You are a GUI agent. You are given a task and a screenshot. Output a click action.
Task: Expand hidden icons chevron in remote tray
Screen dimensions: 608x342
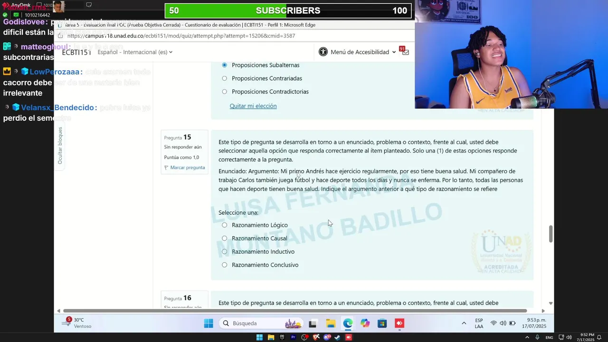[464, 323]
